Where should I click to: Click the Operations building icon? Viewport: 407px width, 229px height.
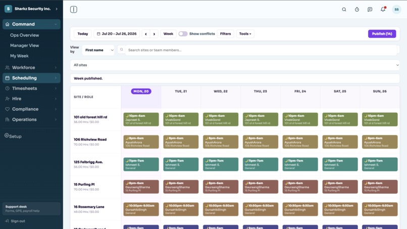7,120
